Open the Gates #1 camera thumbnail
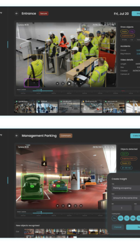The width and height of the screenshot is (140, 246). 47,106
